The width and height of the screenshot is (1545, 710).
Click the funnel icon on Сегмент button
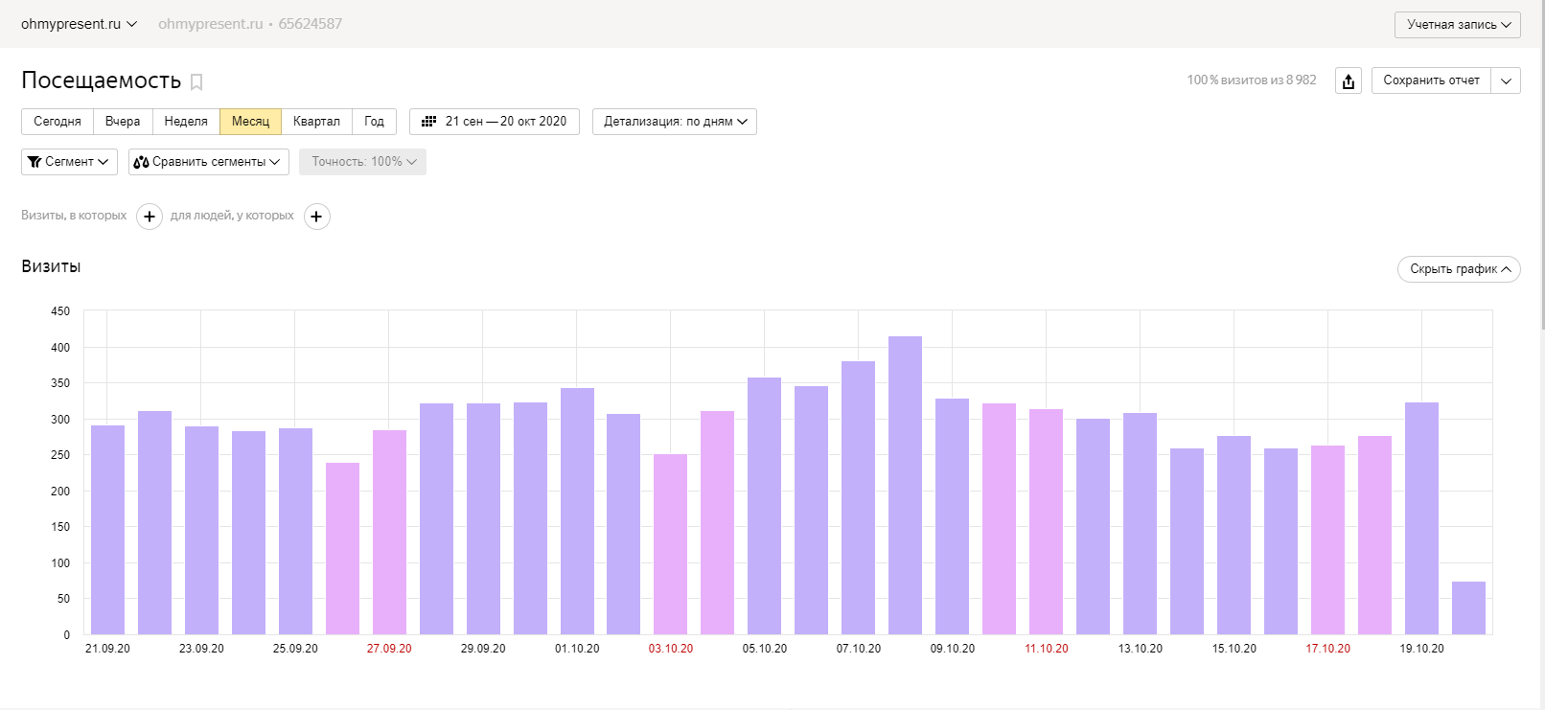35,162
